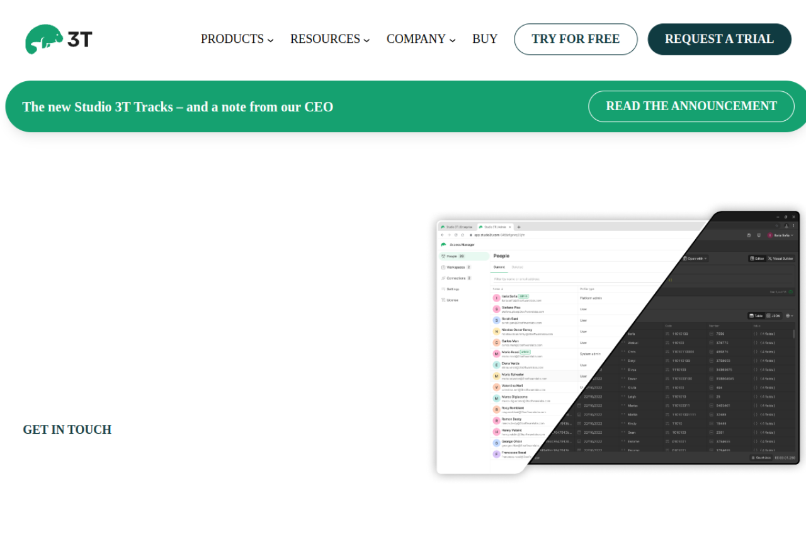The height and width of the screenshot is (537, 806).
Task: Open the 'Open with' dropdown
Action: (x=695, y=259)
